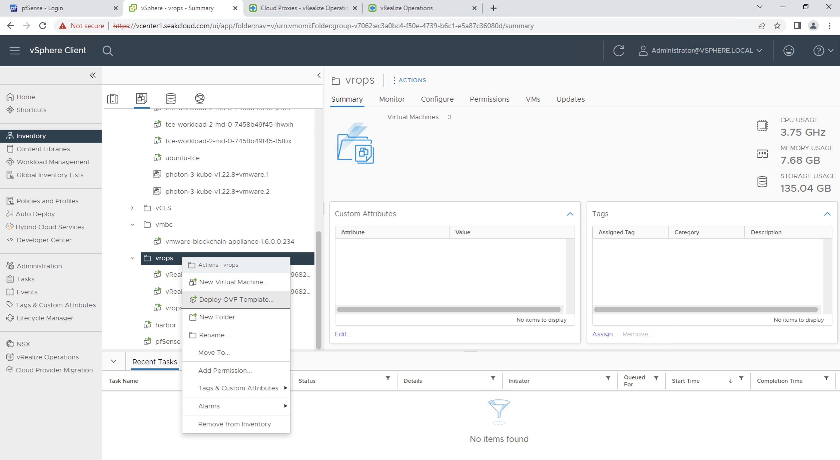Select the photon-3-kube-v1.22.8+vmware.2 template

click(217, 191)
